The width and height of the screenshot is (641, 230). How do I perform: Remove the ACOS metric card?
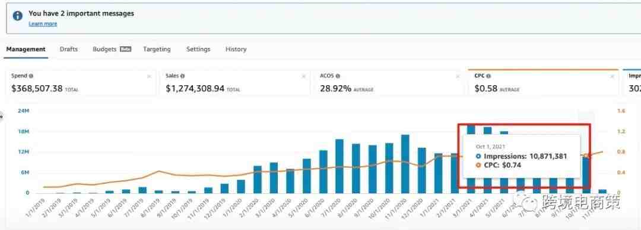pos(458,76)
